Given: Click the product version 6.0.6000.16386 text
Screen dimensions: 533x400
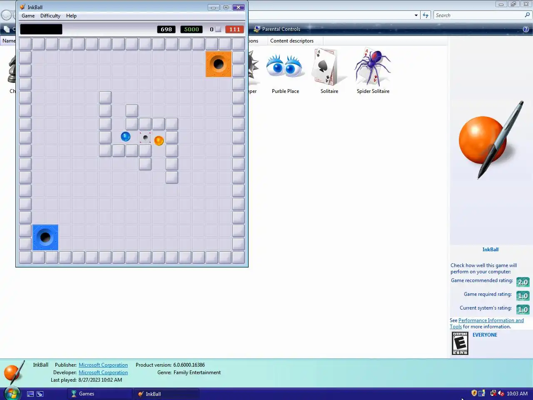Looking at the screenshot, I should tap(189, 365).
